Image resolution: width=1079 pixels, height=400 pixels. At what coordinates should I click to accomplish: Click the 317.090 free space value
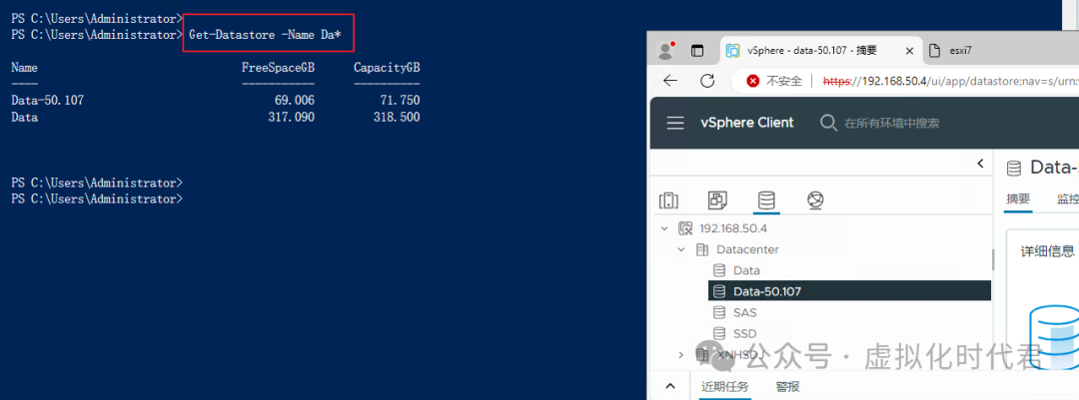(291, 118)
